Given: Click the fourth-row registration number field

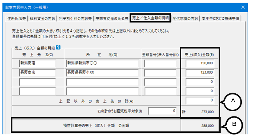Looking at the screenshot, I should [161, 91].
